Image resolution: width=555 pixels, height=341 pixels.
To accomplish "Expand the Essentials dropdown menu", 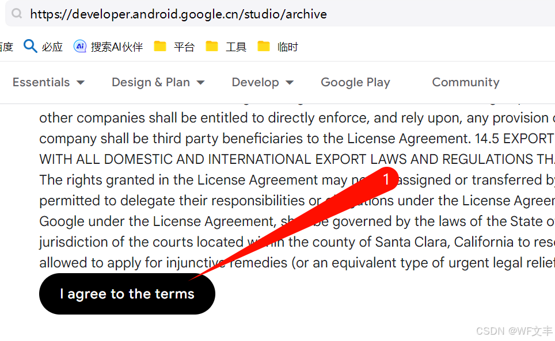I will pos(48,82).
